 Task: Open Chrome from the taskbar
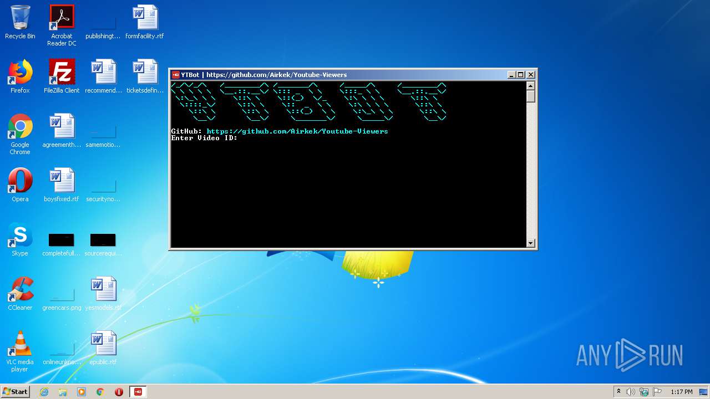[x=100, y=392]
